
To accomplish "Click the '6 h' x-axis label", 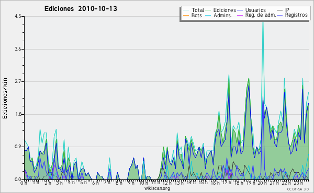I will (95, 183).
